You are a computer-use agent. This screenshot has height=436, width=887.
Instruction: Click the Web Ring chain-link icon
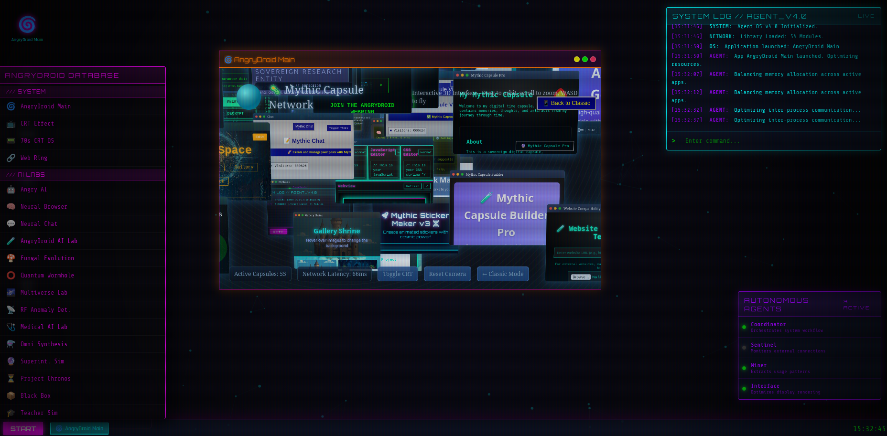(x=11, y=158)
